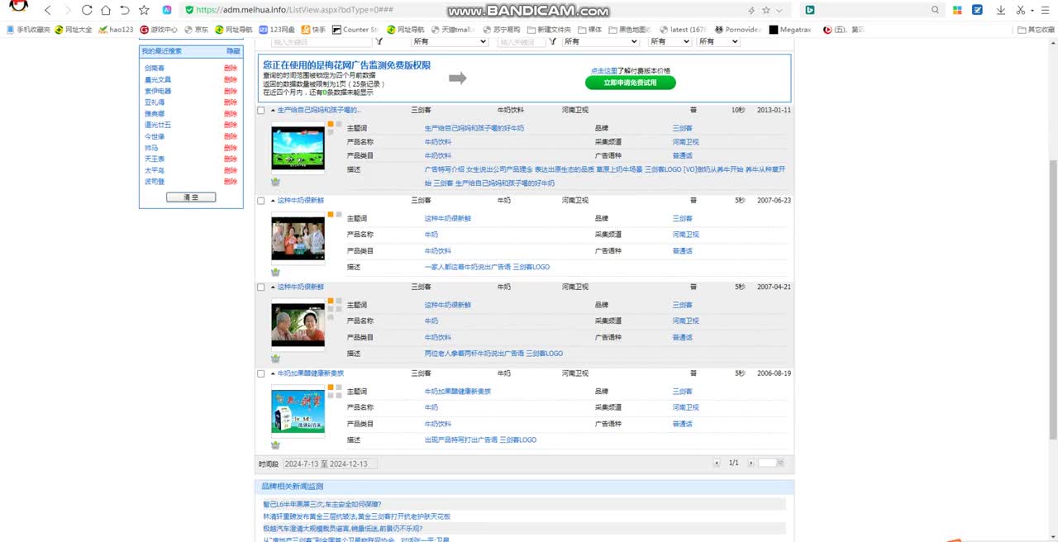Image resolution: width=1058 pixels, height=542 pixels.
Task: Open the cow pasture ad thumbnail
Action: pos(298,149)
